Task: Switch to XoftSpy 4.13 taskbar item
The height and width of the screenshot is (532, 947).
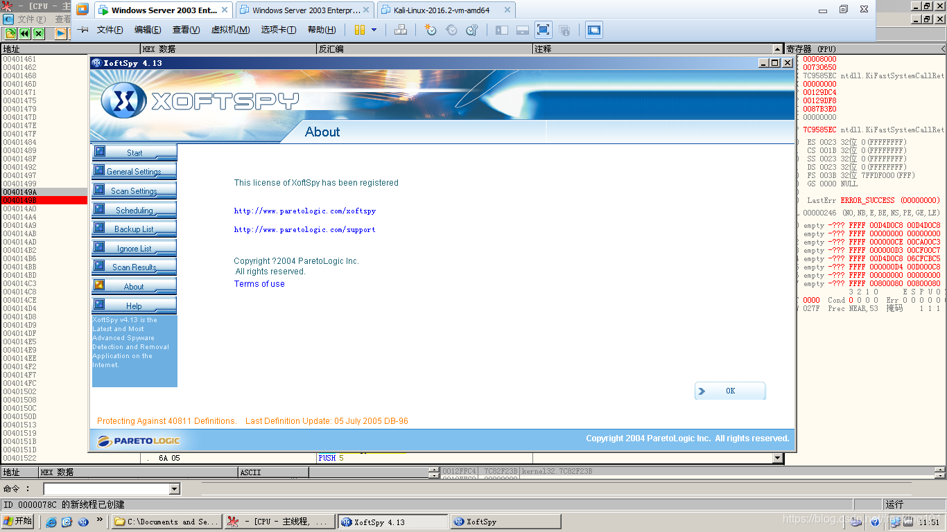Action: (x=393, y=522)
